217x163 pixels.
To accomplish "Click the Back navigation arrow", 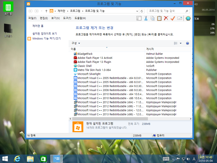I will tap(31, 11).
